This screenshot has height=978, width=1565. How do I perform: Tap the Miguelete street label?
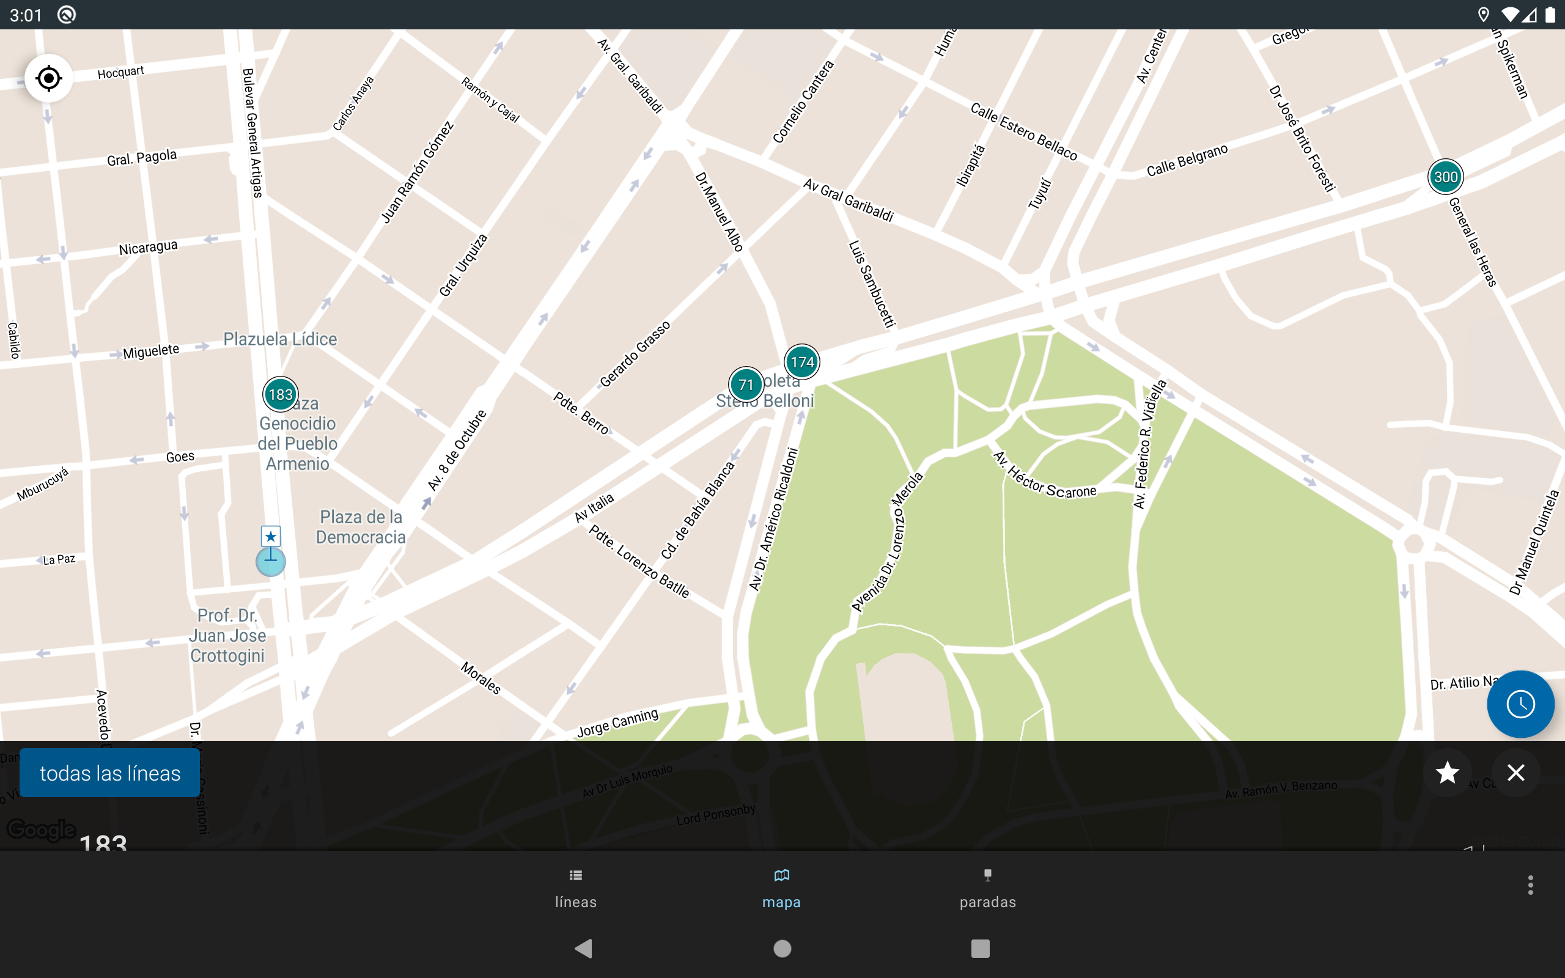pyautogui.click(x=152, y=351)
